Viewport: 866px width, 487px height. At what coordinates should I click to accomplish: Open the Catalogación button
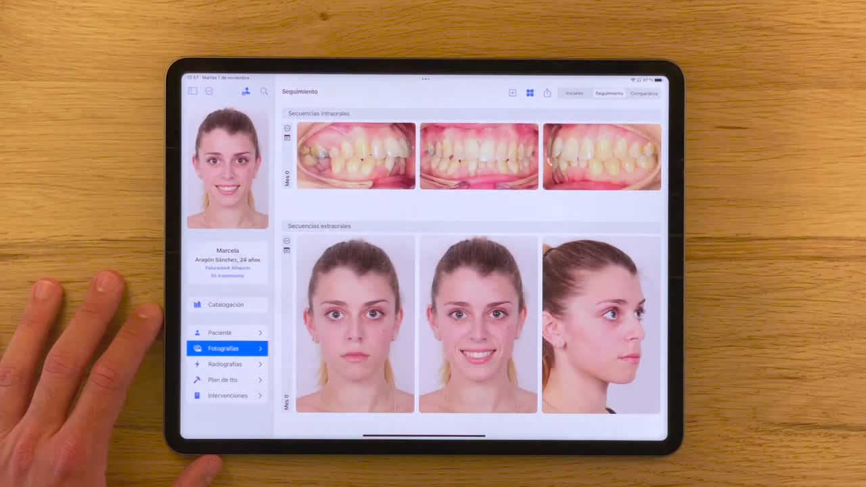227,304
